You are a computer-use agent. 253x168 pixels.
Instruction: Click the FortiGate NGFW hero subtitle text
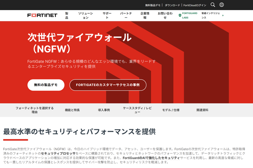(92, 64)
